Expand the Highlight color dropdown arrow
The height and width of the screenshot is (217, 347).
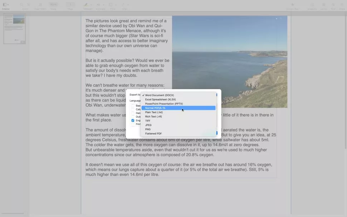tap(91, 5)
